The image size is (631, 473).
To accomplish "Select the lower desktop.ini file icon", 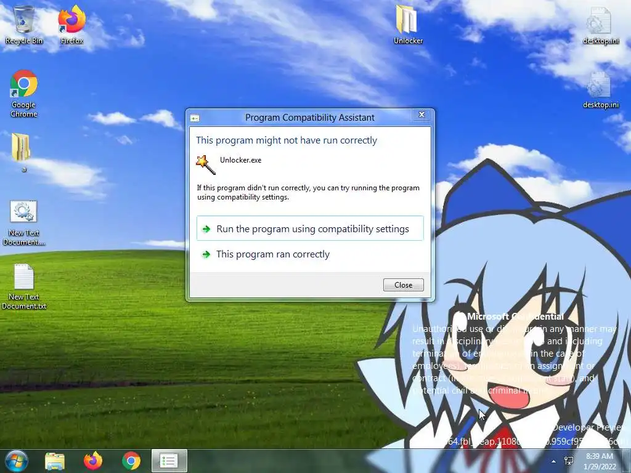I will 600,90.
